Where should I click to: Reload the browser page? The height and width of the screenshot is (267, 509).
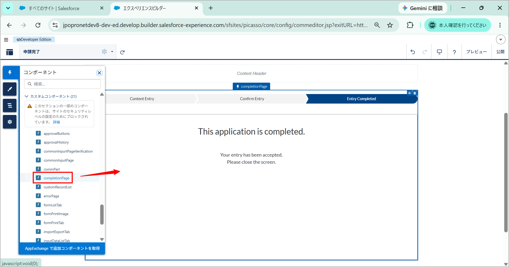pyautogui.click(x=38, y=25)
